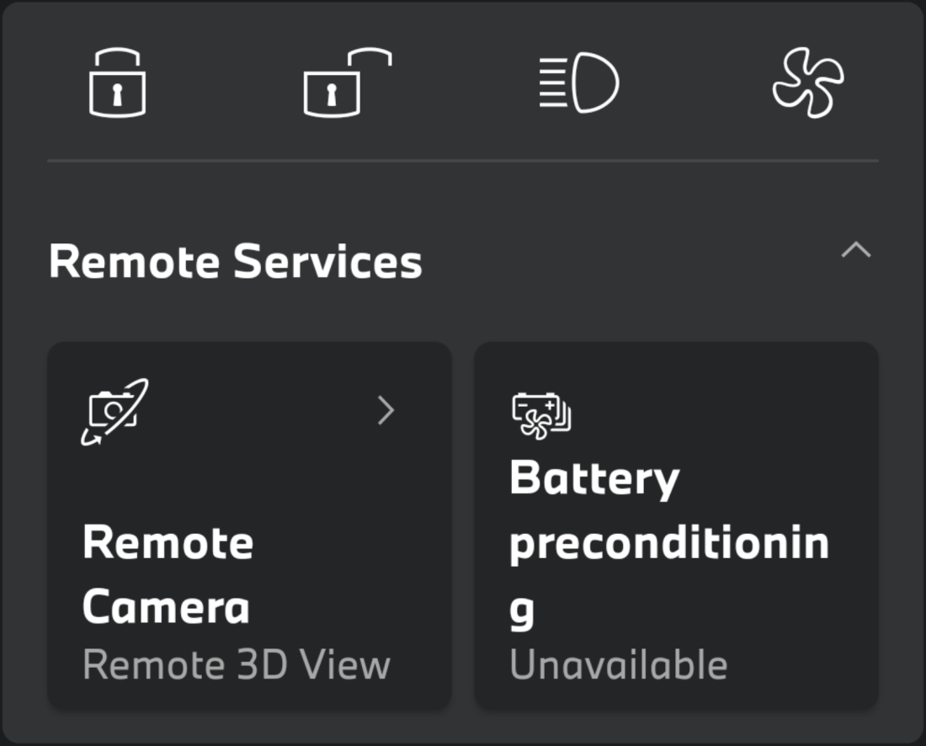Select the Battery preconditioning card
Image resolution: width=926 pixels, height=746 pixels.
676,525
